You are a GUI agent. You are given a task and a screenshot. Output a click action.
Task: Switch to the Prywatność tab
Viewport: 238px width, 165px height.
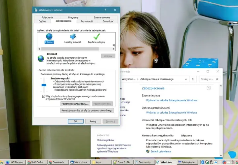[87, 21]
